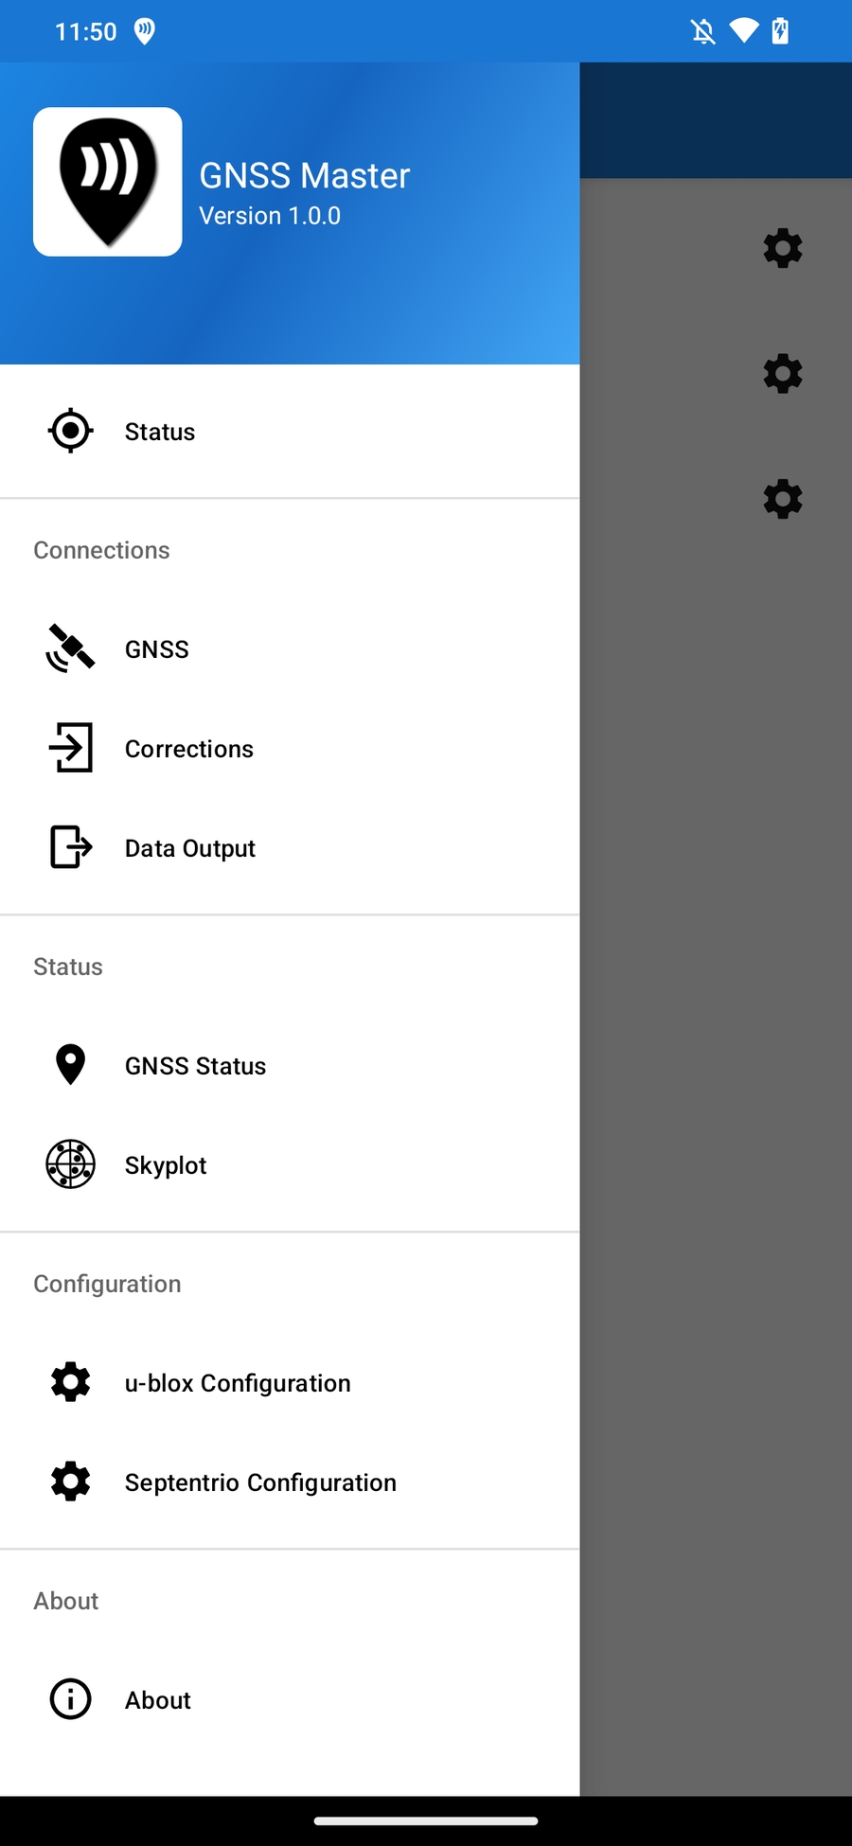Viewport: 852px width, 1846px height.
Task: Navigate to GNSS Status page
Action: (x=196, y=1066)
